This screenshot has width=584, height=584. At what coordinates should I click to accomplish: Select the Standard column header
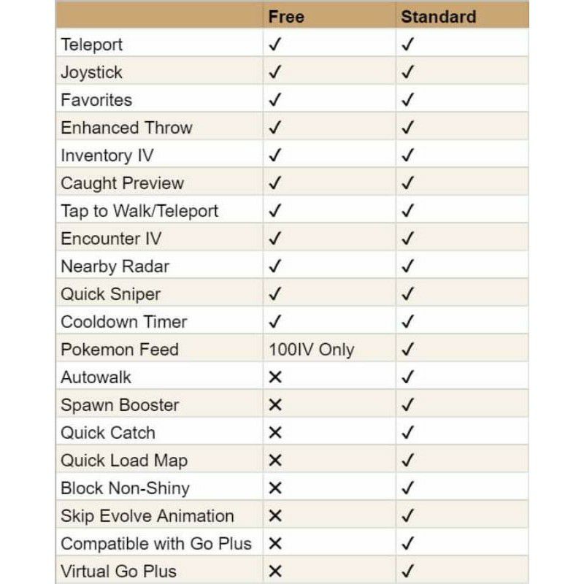(x=439, y=17)
